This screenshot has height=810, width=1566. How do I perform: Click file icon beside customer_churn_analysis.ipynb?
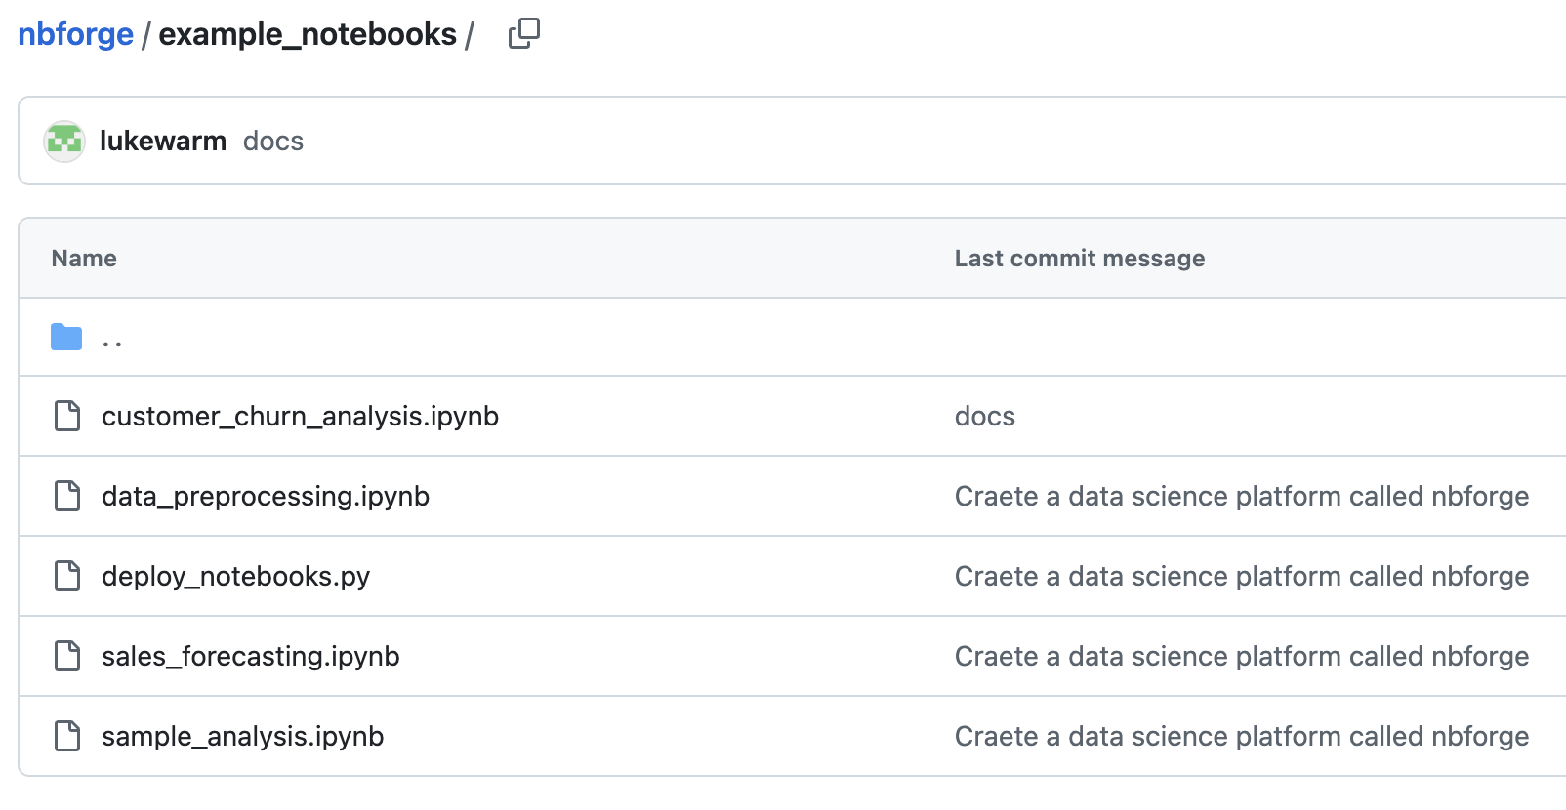click(67, 416)
